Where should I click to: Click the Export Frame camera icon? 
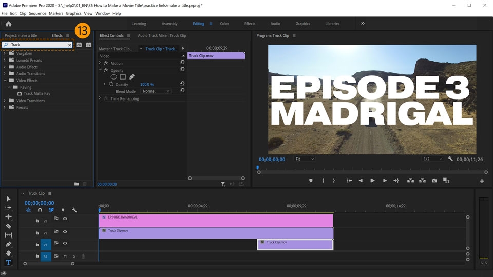pyautogui.click(x=434, y=181)
